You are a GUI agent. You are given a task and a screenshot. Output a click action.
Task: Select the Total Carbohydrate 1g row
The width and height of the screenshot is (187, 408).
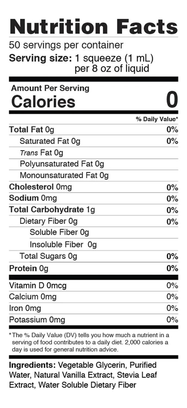(x=52, y=209)
